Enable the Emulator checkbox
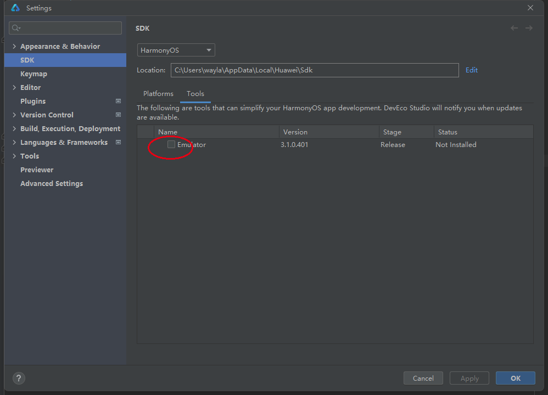548x395 pixels. [171, 144]
